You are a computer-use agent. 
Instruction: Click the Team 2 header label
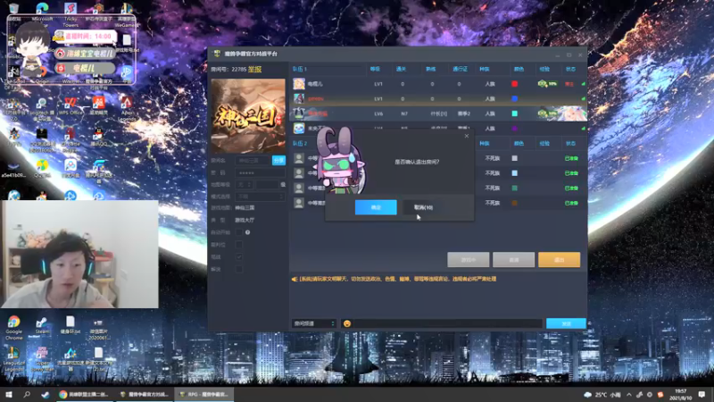pos(299,143)
